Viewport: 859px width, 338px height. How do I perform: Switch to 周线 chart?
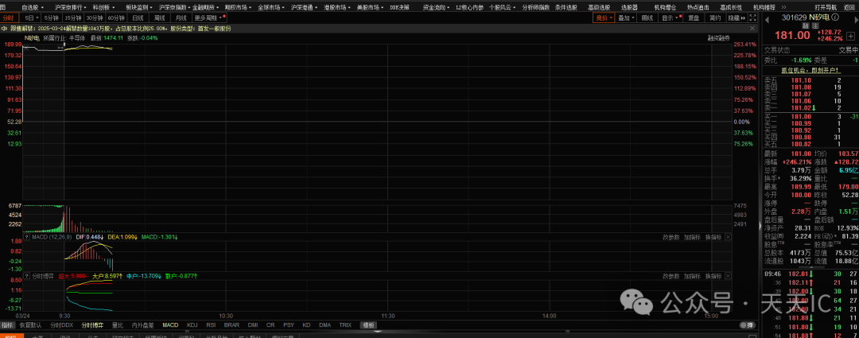[x=159, y=18]
